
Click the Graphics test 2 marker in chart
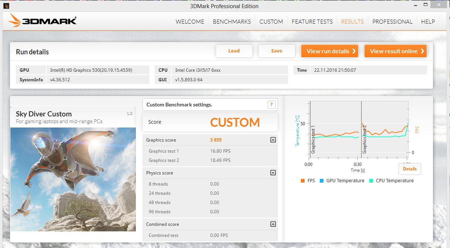click(364, 140)
